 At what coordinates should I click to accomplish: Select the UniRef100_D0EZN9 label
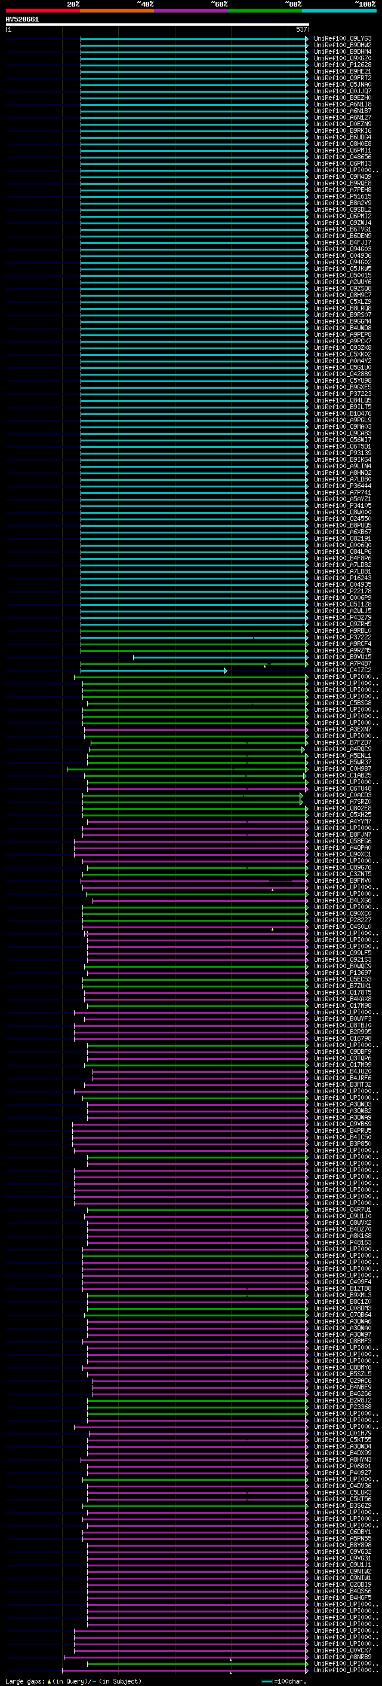(x=343, y=124)
